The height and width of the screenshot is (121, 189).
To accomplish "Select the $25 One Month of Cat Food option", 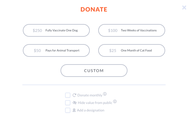I will pyautogui.click(x=132, y=51).
